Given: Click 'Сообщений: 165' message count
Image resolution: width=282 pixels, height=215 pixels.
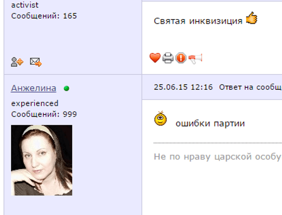Looking at the screenshot, I should 44,16.
